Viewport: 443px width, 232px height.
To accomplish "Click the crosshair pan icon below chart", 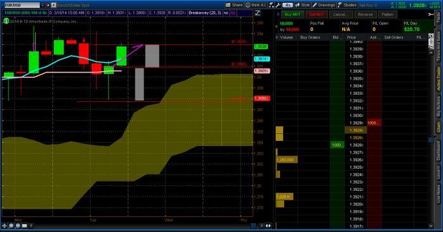I will point(4,226).
